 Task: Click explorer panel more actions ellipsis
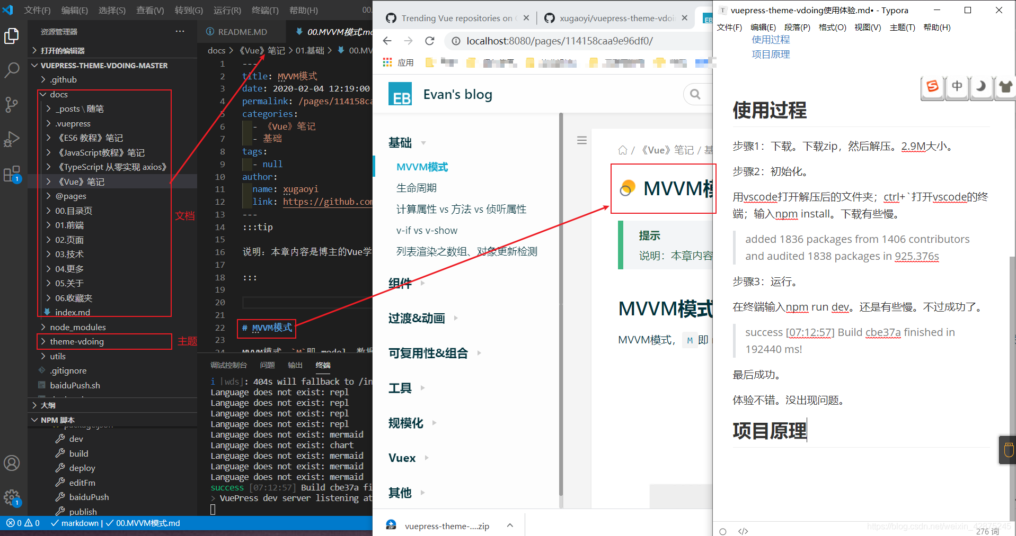click(x=180, y=31)
